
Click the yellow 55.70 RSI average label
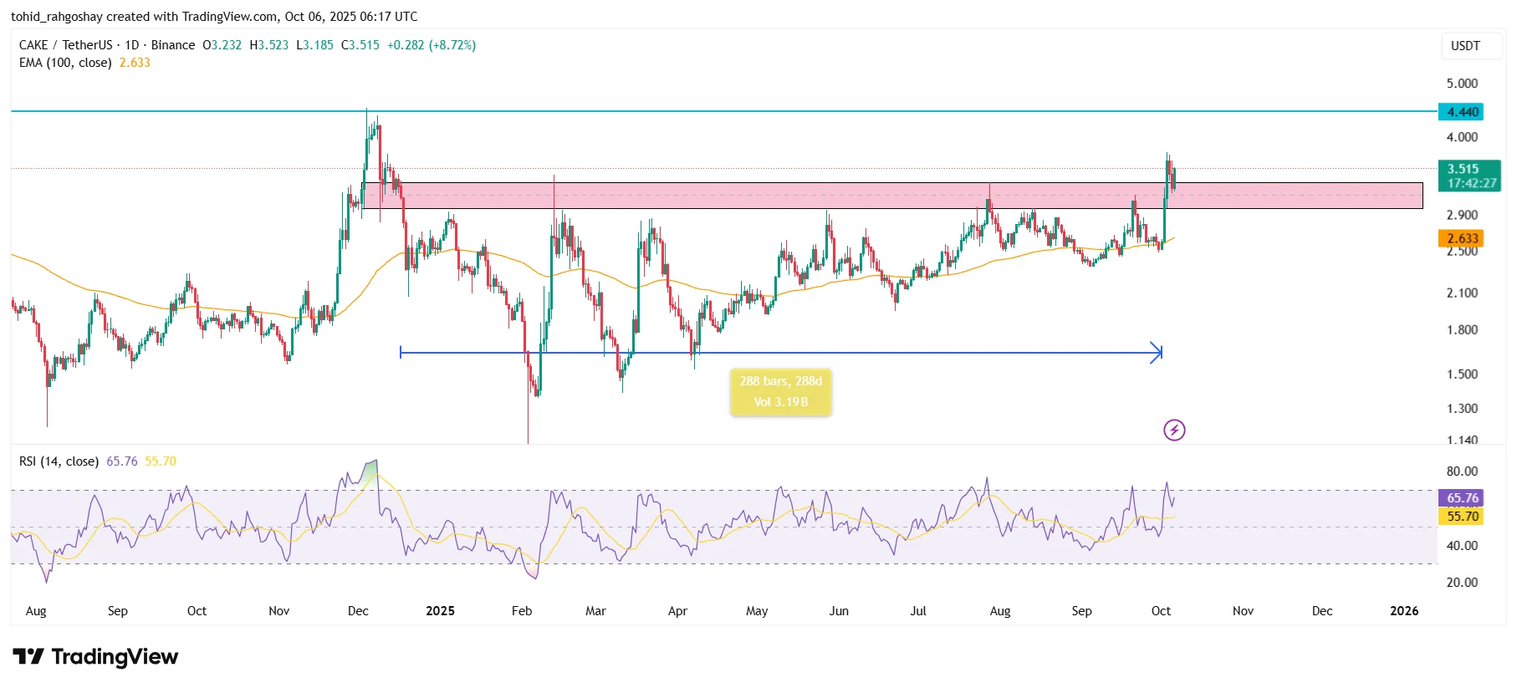pos(1462,517)
